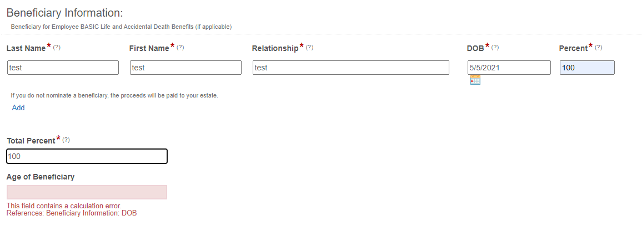Focus the Last Name text box

click(63, 68)
